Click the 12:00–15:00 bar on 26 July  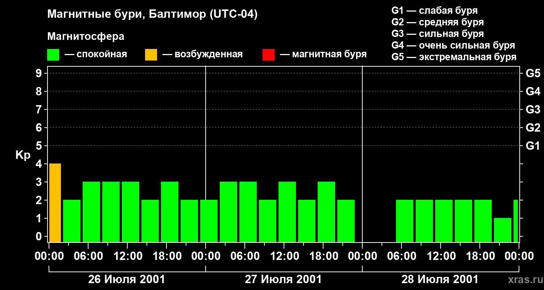(131, 212)
